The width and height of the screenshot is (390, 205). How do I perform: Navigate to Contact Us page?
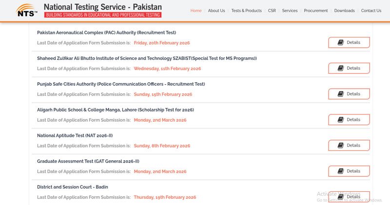371,11
